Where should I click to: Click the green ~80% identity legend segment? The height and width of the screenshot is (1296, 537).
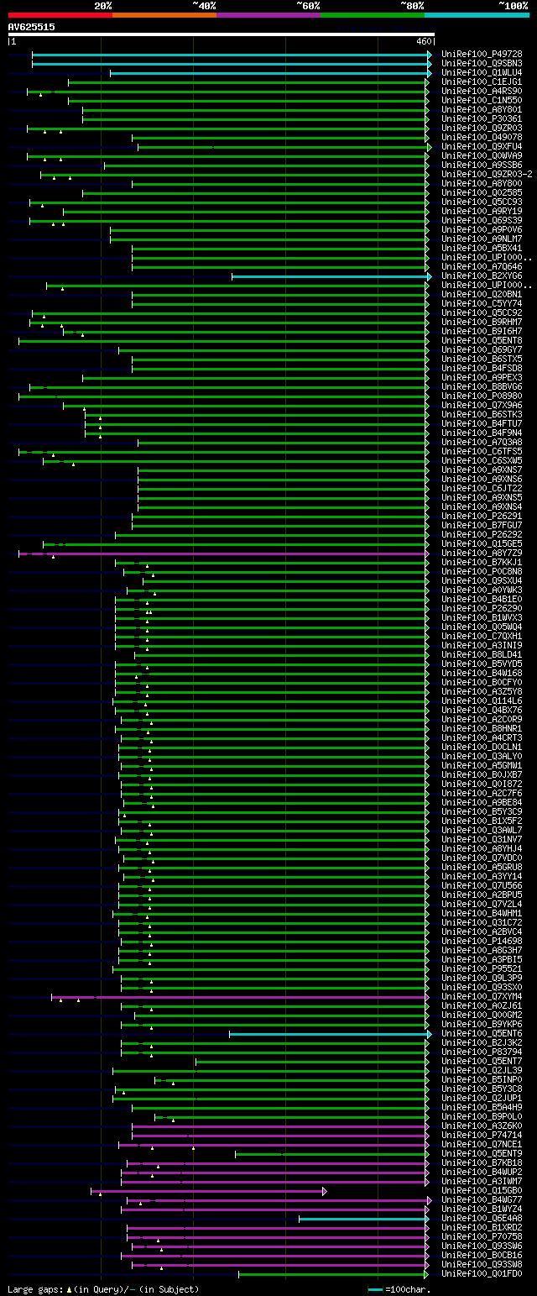(x=372, y=15)
